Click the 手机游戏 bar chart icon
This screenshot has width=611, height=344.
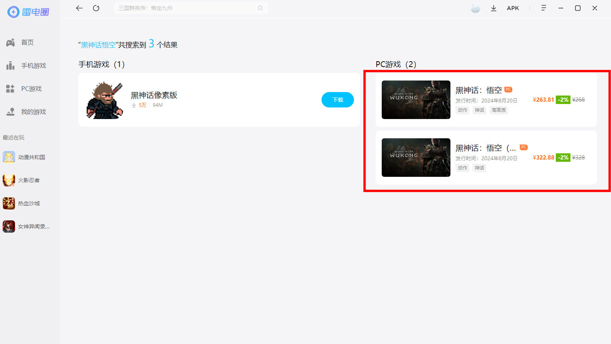pyautogui.click(x=10, y=65)
